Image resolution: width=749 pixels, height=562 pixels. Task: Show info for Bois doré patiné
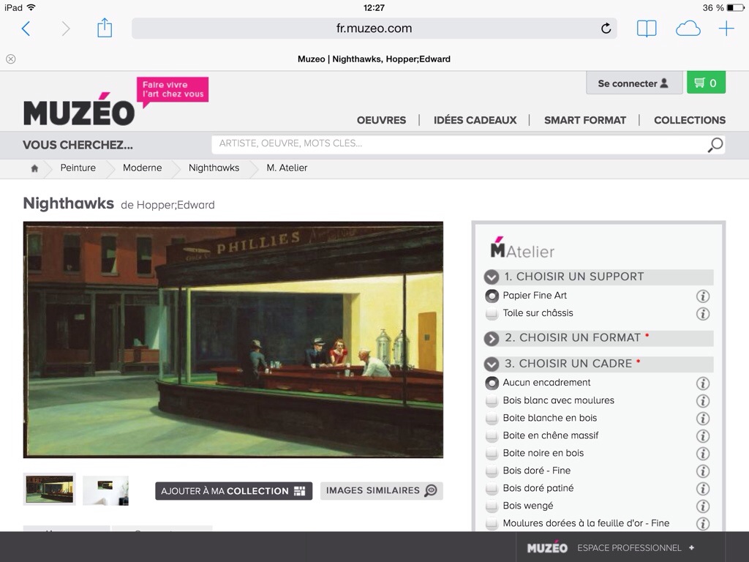click(x=703, y=488)
